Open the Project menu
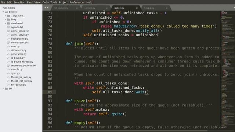235x132 pixels. pos(63,2)
